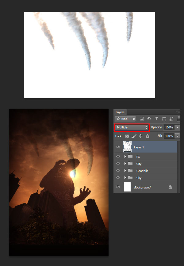The height and width of the screenshot is (266, 184).
Task: Filter layers by pixel layers icon
Action: pyautogui.click(x=142, y=119)
